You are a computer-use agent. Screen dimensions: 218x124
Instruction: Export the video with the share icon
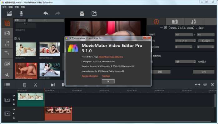coord(94,13)
